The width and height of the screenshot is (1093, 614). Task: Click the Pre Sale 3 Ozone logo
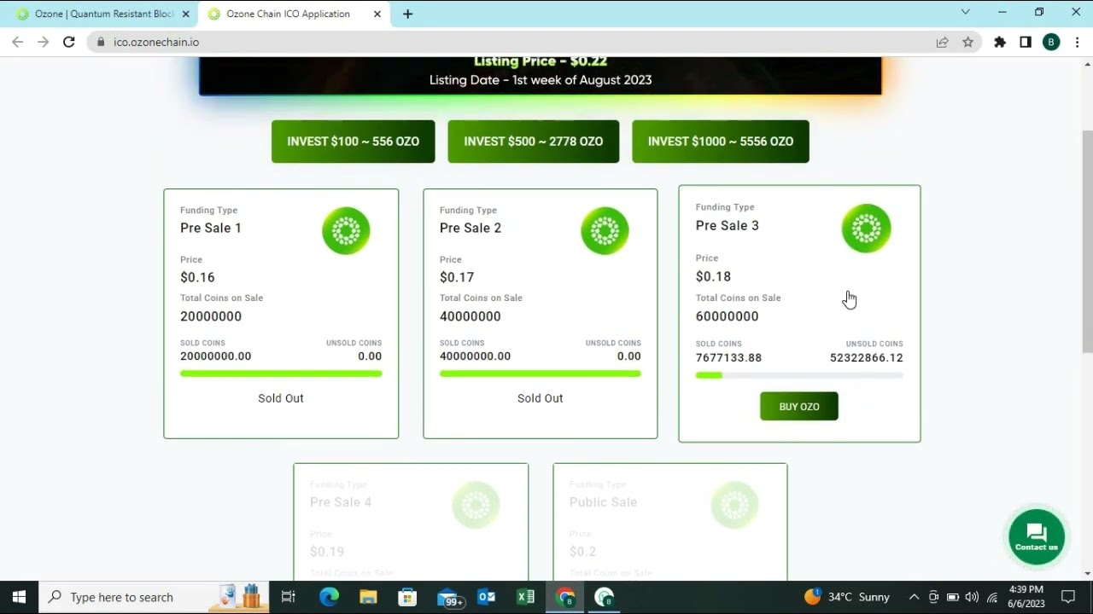[866, 229]
